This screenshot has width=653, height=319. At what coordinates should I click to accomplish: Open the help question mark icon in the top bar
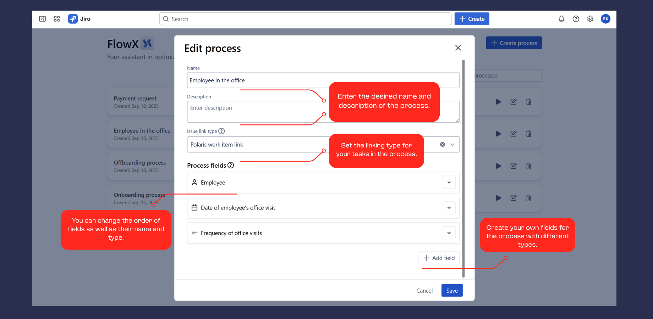coord(576,19)
